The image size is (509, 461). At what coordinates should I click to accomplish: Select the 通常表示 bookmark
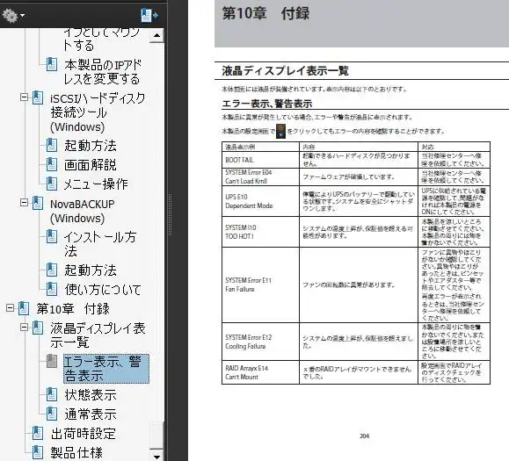click(x=91, y=414)
